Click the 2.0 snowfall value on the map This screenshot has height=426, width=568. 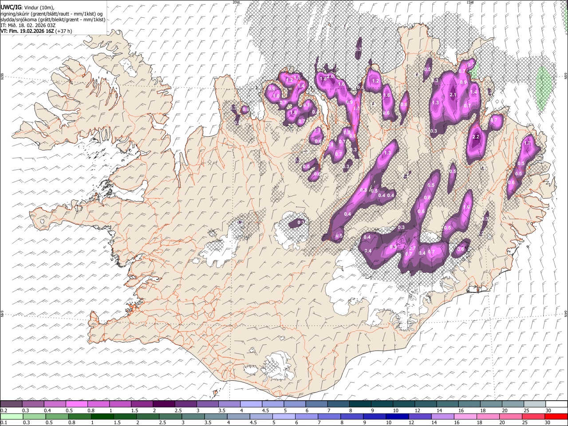tap(330, 76)
